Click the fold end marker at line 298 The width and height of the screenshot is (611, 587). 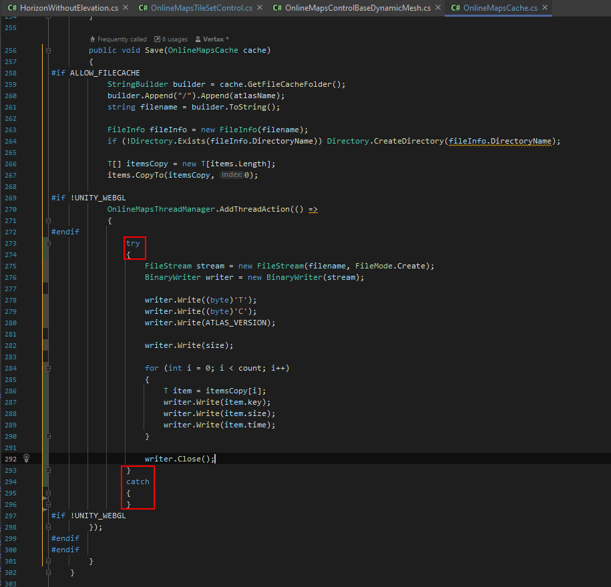pyautogui.click(x=48, y=527)
